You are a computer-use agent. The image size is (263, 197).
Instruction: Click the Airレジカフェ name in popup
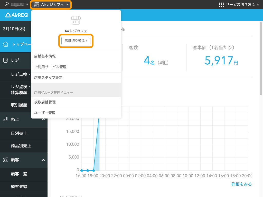pyautogui.click(x=76, y=31)
